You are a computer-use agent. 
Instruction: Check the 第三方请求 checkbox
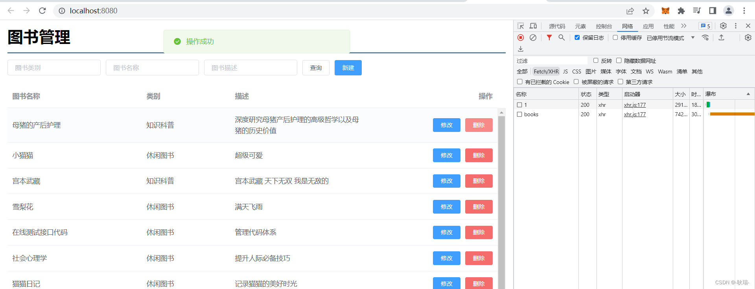point(620,82)
